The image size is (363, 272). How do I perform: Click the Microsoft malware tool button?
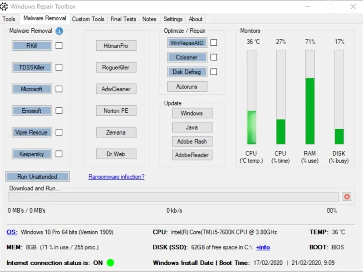tap(32, 89)
